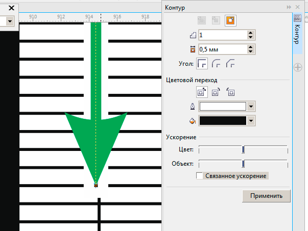Viewport: 308px width, 231px height.
Task: Click the node at arrow tip
Action: pyautogui.click(x=96, y=185)
